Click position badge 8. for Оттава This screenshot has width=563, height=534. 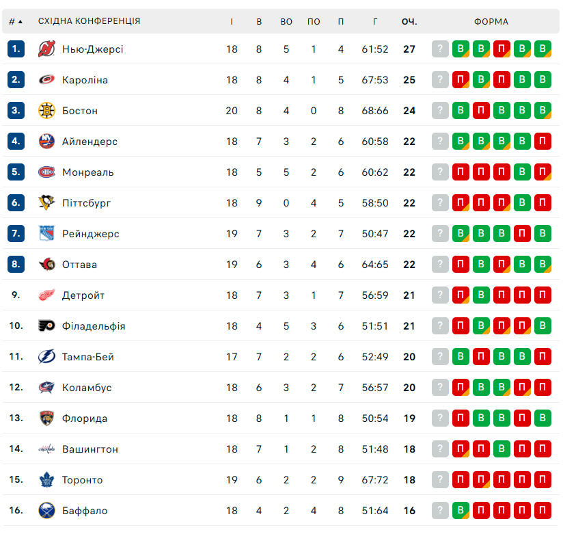pos(16,265)
